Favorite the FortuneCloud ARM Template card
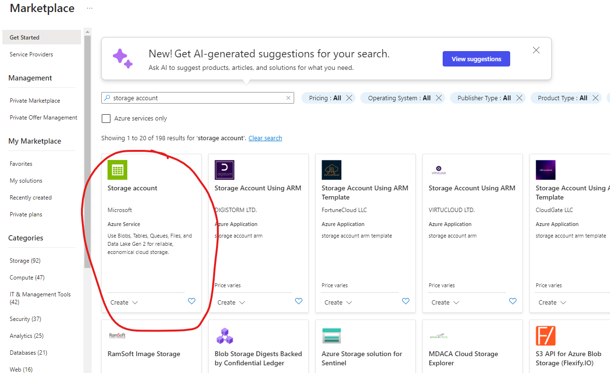This screenshot has width=610, height=373. 406,301
